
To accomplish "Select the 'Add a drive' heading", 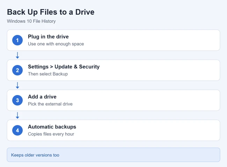I will pyautogui.click(x=42, y=97).
